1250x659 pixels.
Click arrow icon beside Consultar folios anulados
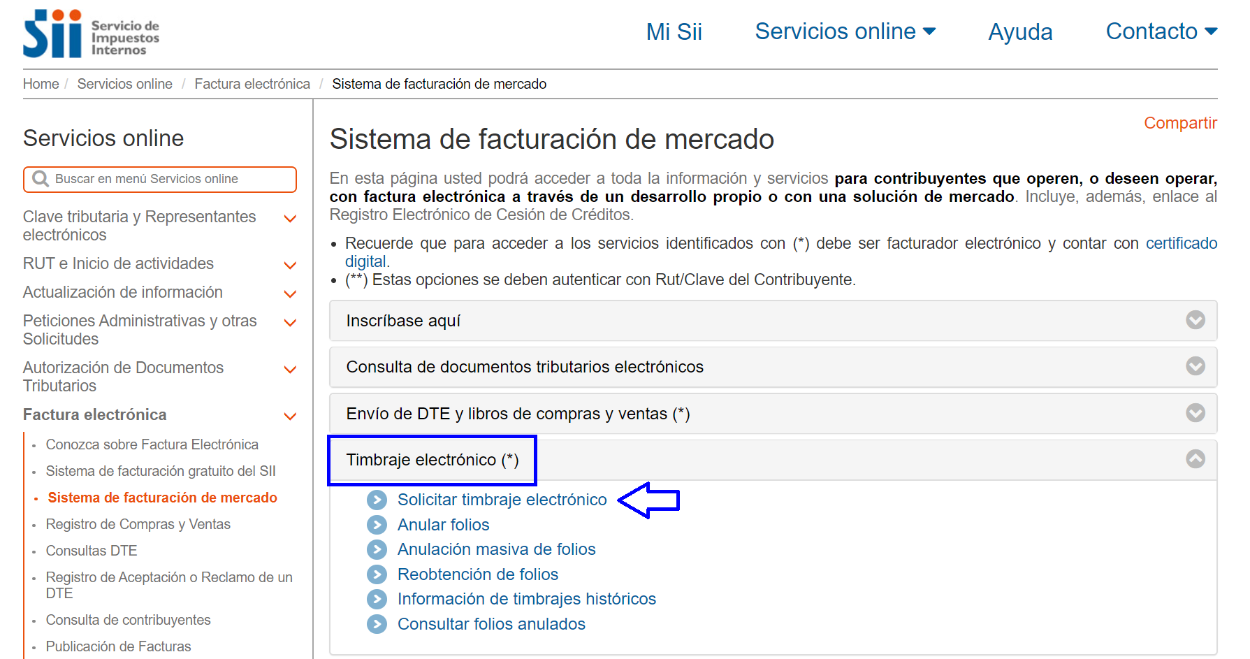[377, 624]
